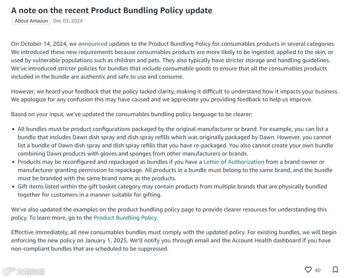Click the heart like icon

[x=308, y=270]
